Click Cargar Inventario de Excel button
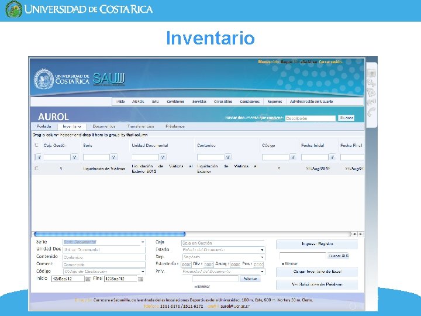Viewport: 421px width, 316px height. click(x=317, y=272)
